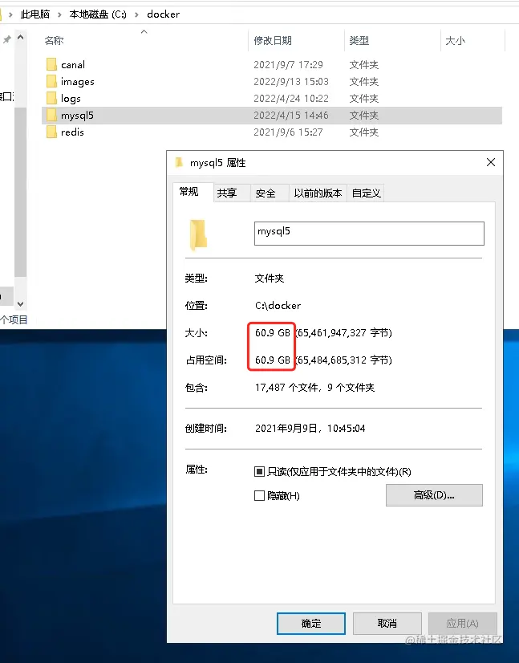Select the redis folder icon

pyautogui.click(x=51, y=132)
